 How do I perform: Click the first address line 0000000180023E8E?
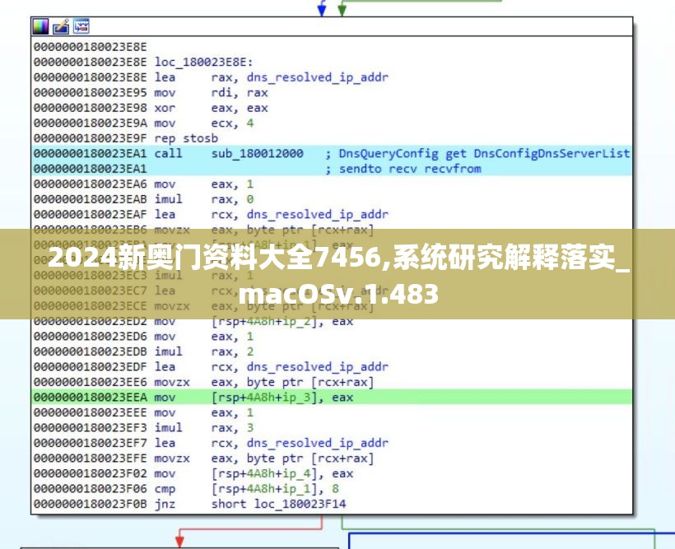91,46
